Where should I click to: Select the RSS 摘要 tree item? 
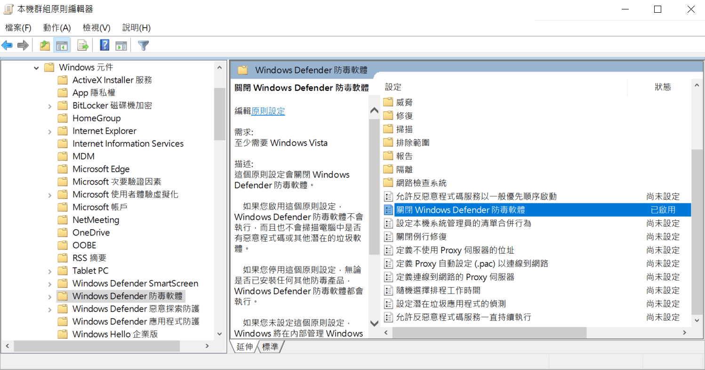[x=89, y=258]
